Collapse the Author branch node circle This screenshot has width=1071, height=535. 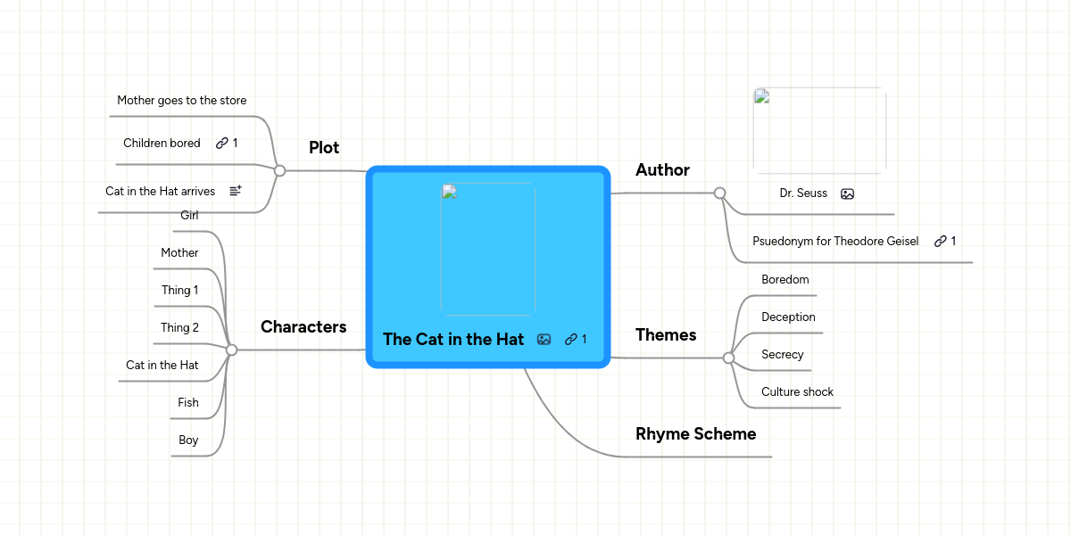coord(719,193)
